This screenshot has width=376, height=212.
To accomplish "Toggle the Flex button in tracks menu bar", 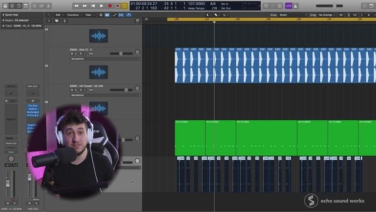I will 121,15.
